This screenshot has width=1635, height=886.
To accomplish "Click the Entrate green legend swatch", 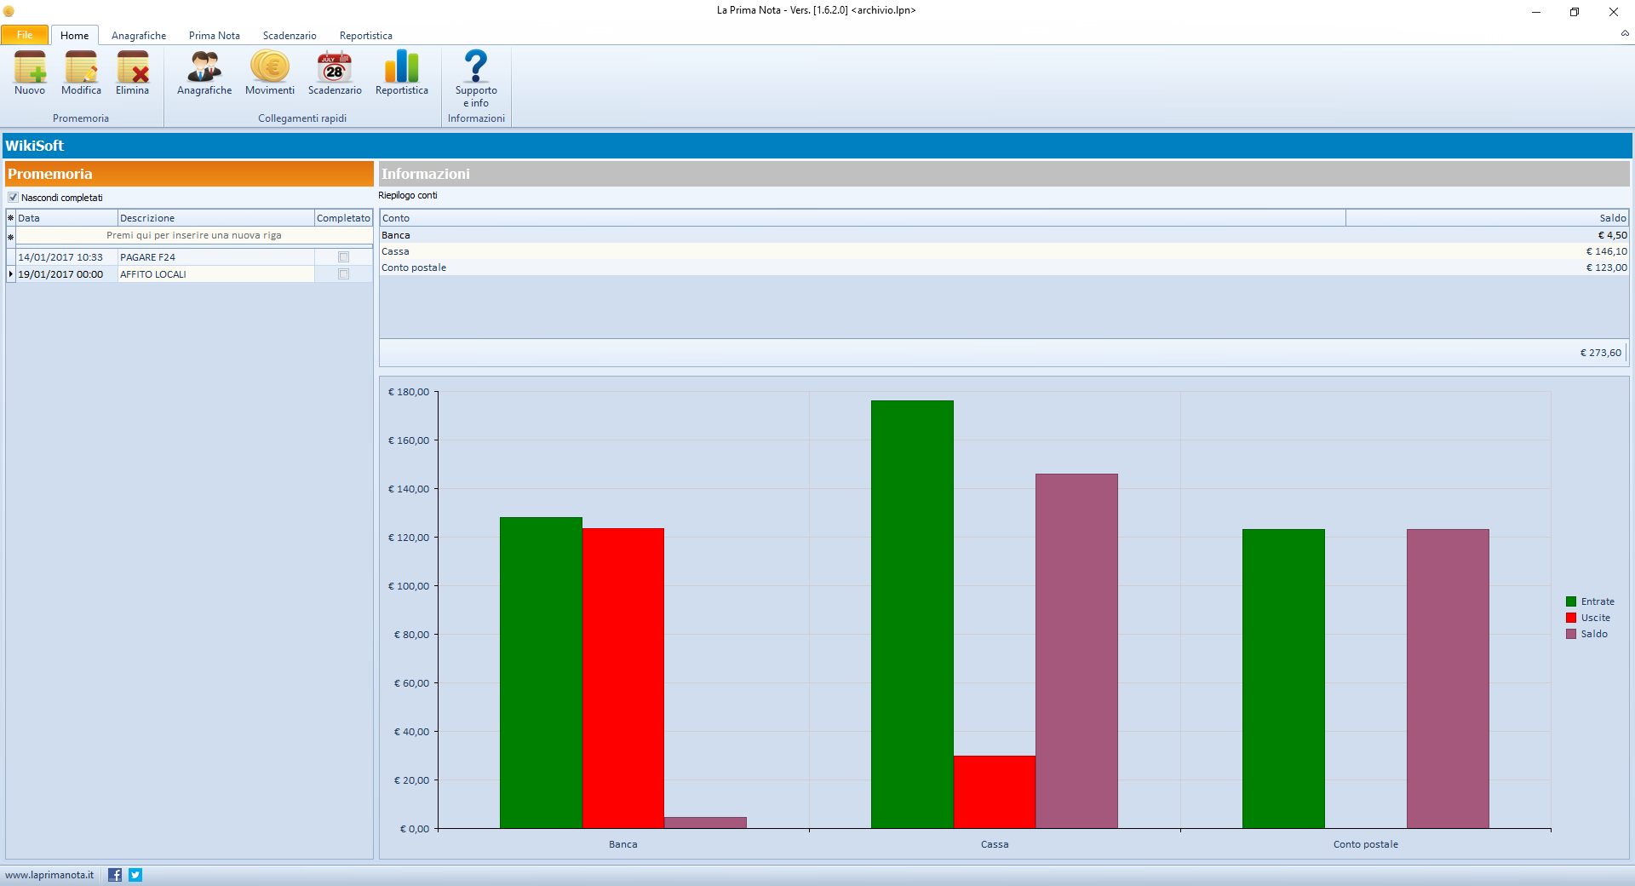I will 1571,601.
